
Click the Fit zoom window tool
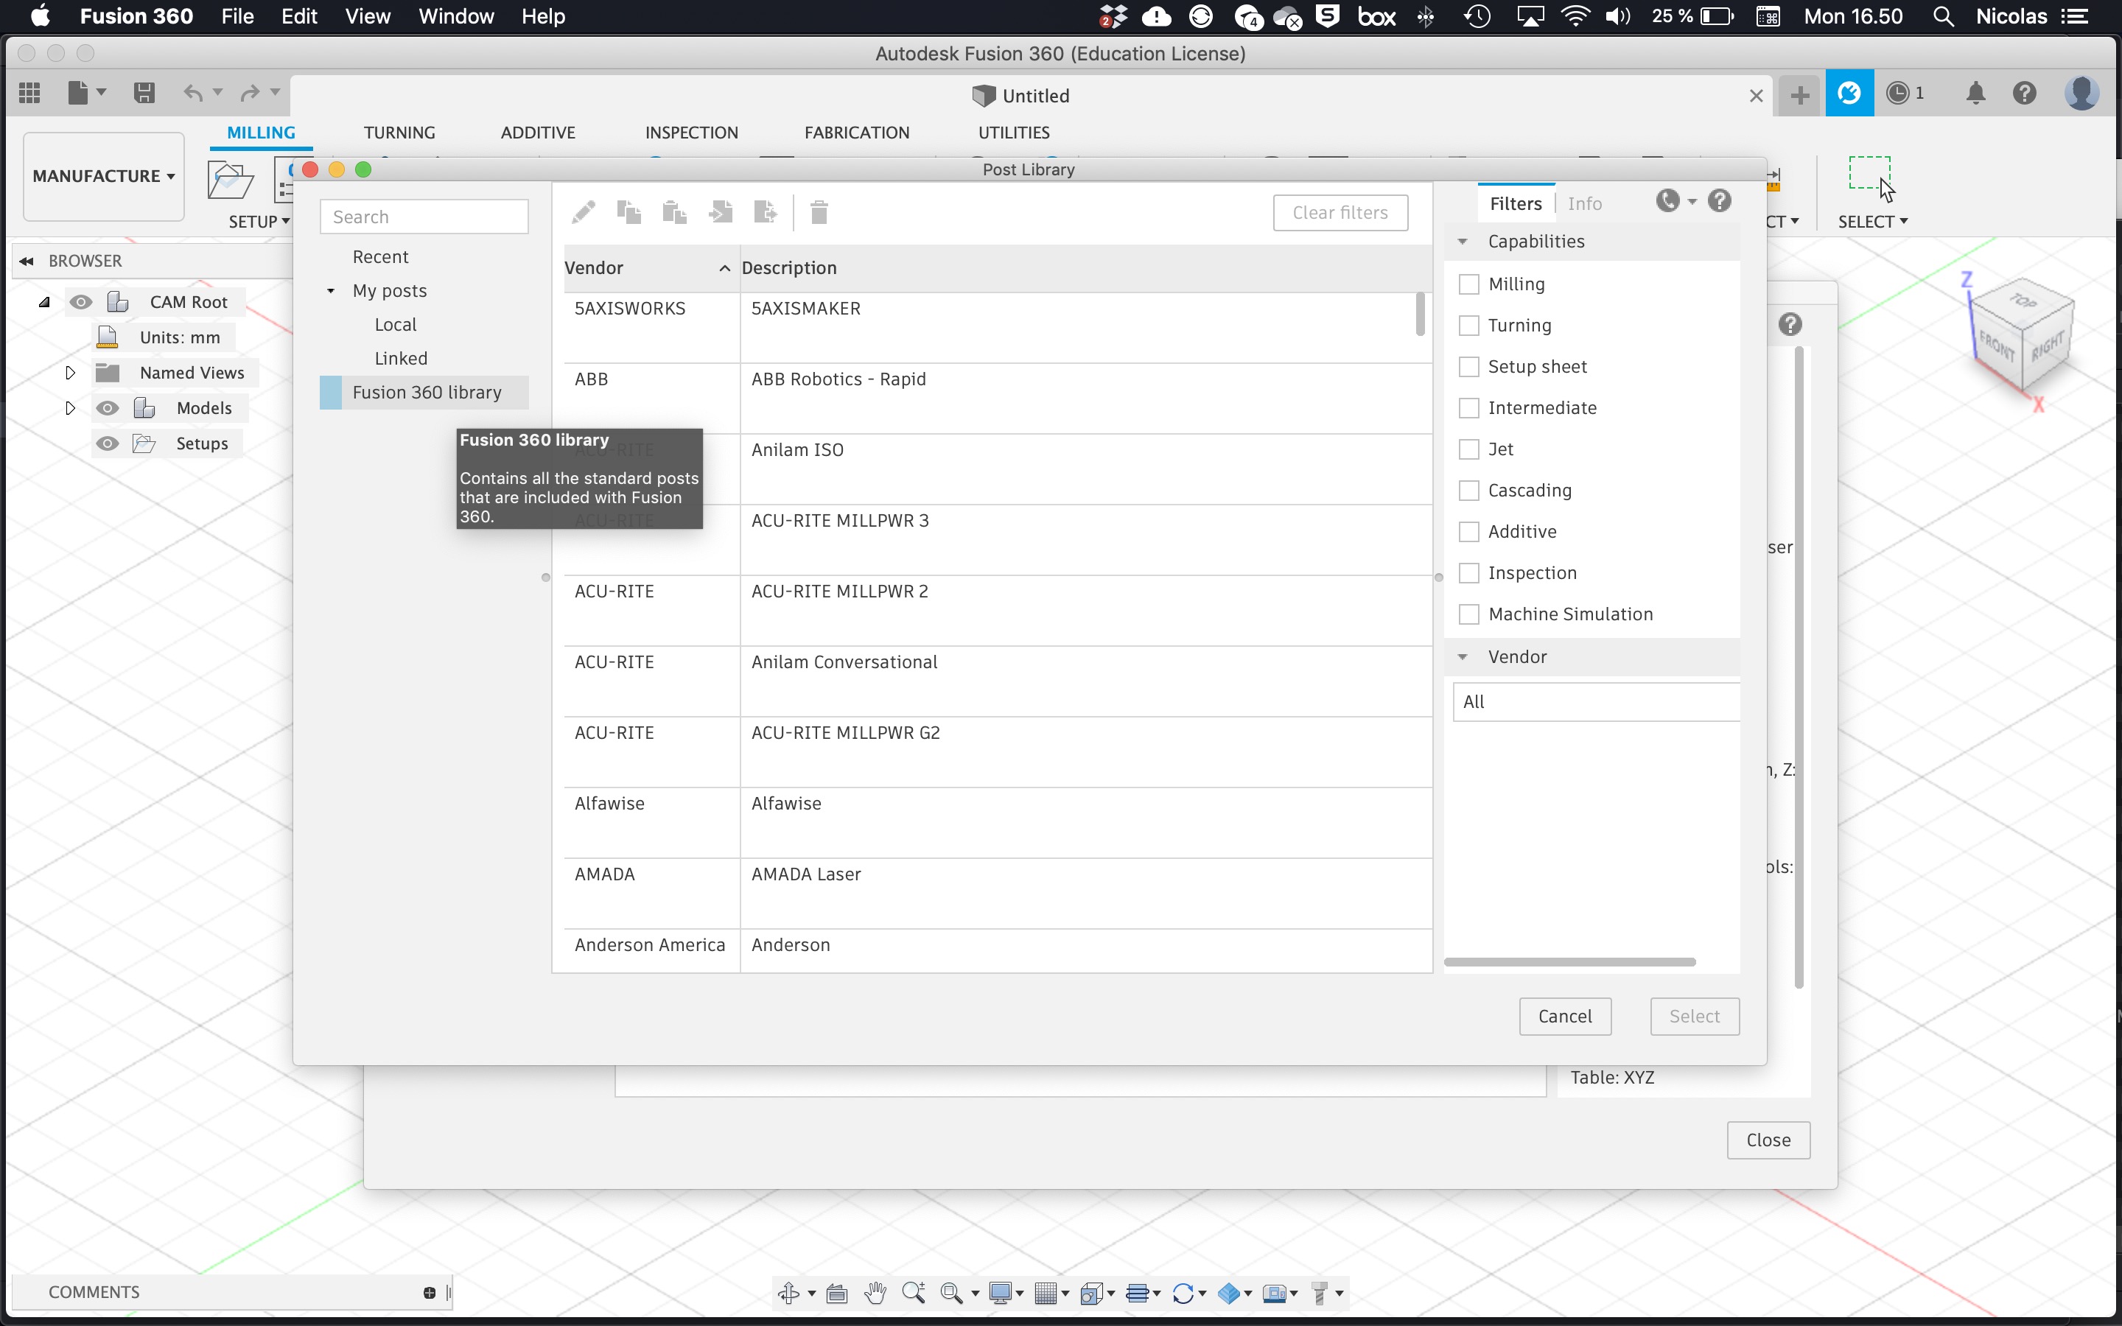(951, 1293)
